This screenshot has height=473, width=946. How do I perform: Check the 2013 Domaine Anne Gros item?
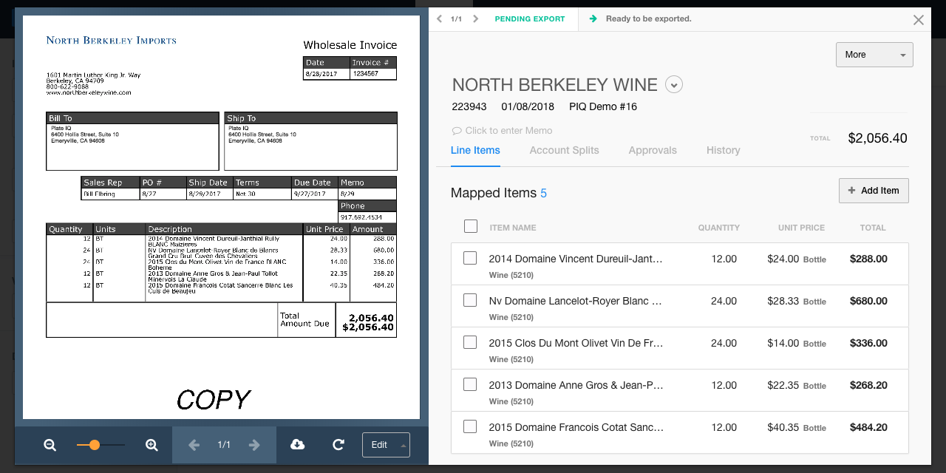[x=469, y=384]
